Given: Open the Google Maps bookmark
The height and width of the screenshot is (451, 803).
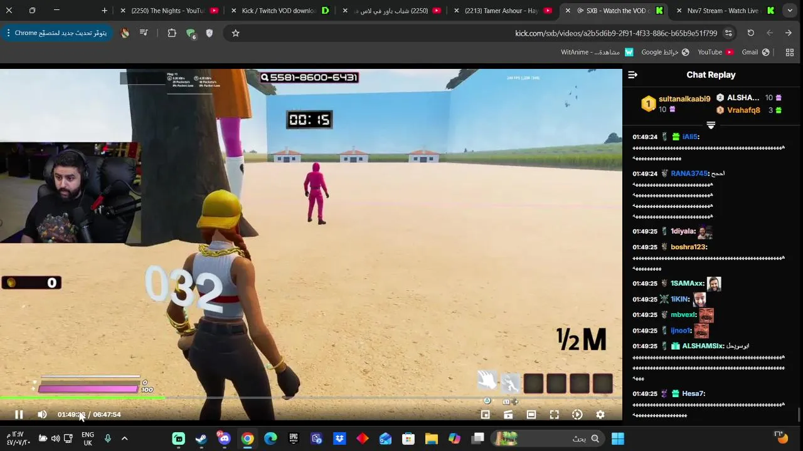Looking at the screenshot, I should tap(665, 53).
